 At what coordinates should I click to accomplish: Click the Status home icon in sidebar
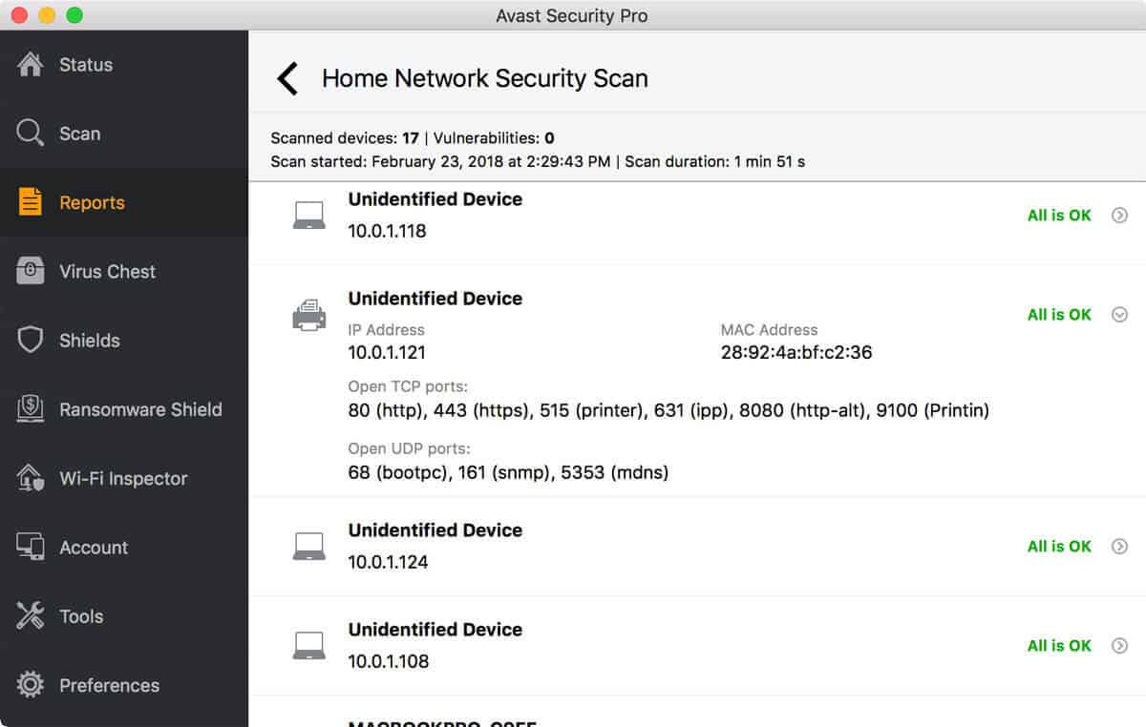[31, 65]
